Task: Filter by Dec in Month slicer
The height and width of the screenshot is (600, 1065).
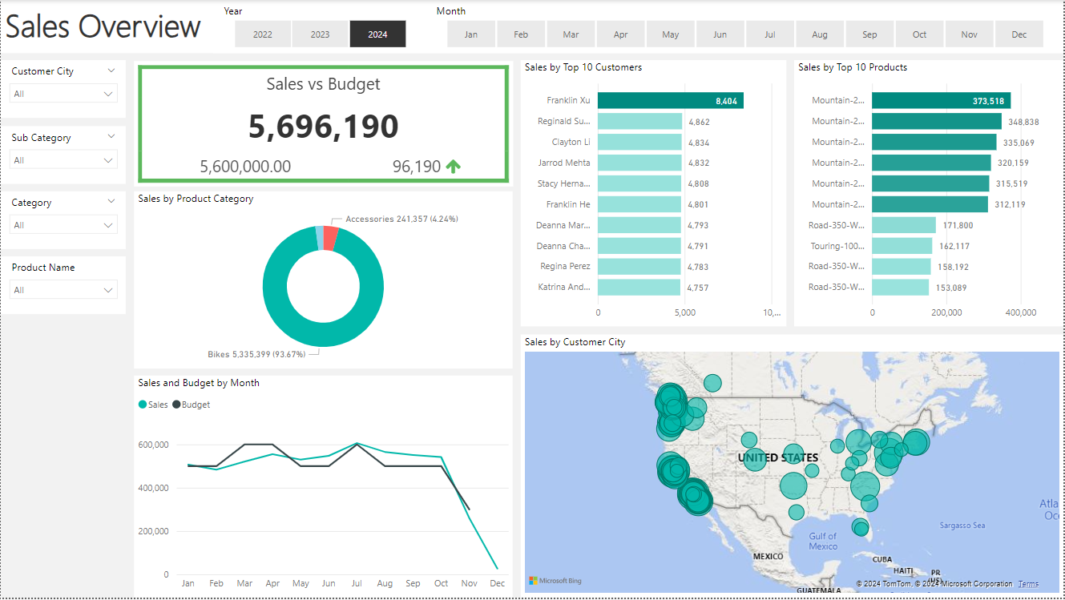Action: pyautogui.click(x=1019, y=34)
